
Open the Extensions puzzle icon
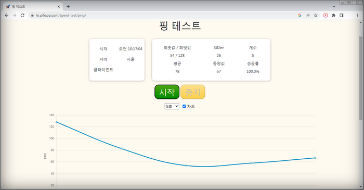(333, 15)
